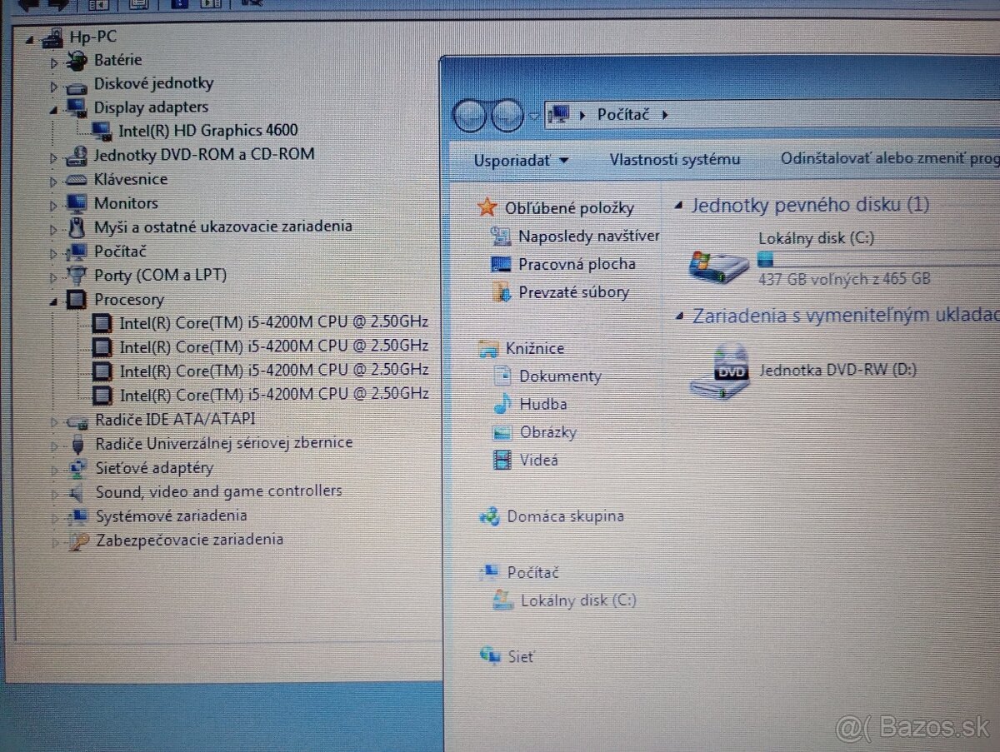Collapse the Procesory category
1000x752 pixels.
pyautogui.click(x=54, y=301)
